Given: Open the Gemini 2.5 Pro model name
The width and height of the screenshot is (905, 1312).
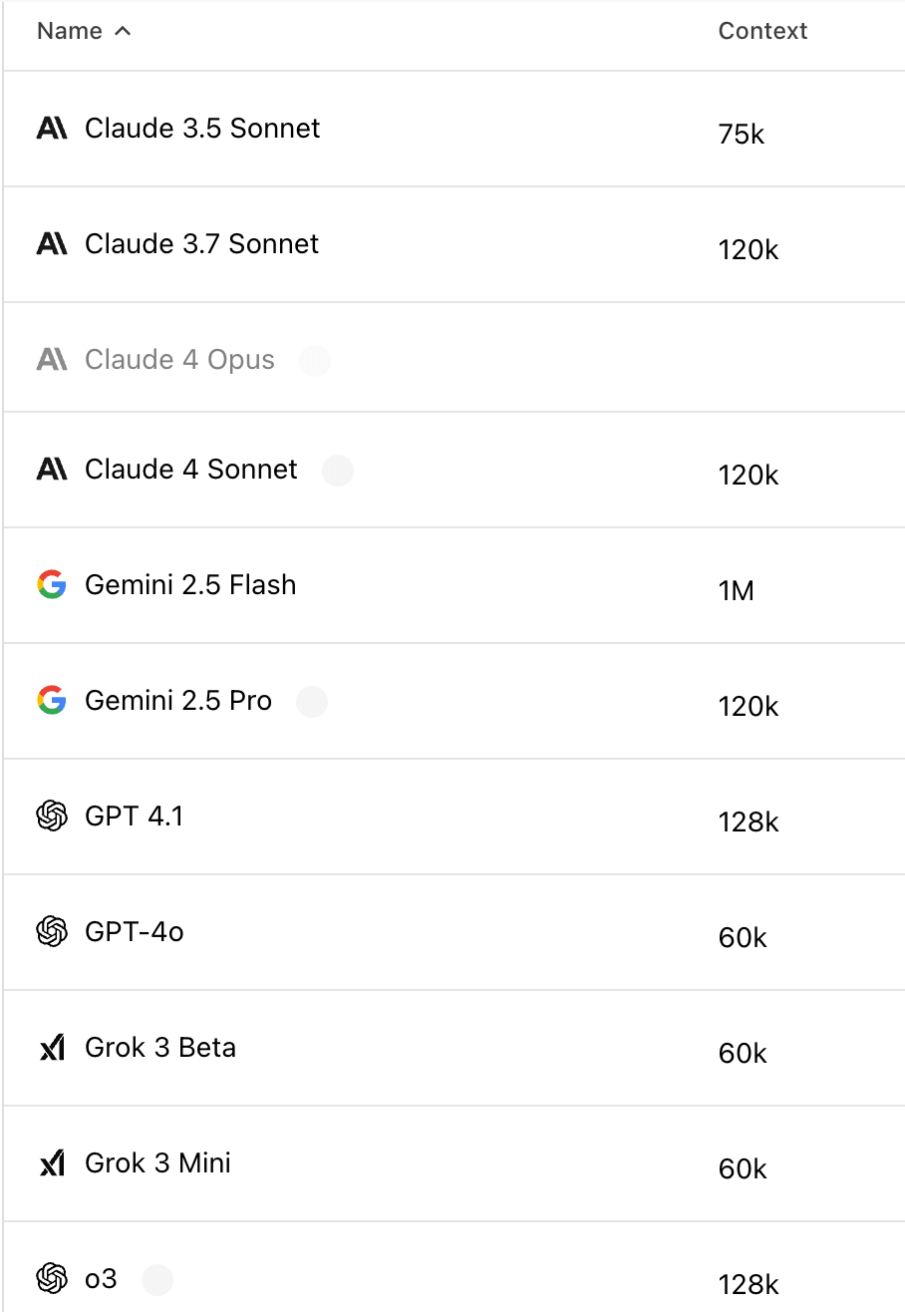Looking at the screenshot, I should (178, 701).
